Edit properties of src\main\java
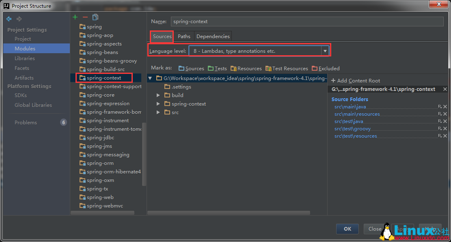This screenshot has width=451, height=242. 440,107
